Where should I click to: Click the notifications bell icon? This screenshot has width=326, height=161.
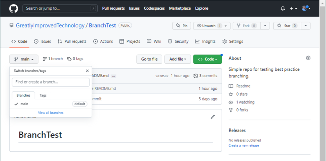(x=283, y=9)
